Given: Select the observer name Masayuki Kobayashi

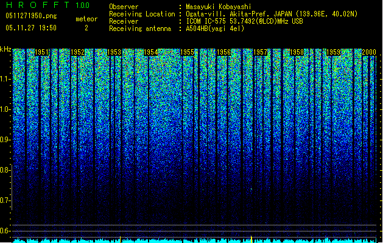Looking at the screenshot, I should pyautogui.click(x=219, y=7).
